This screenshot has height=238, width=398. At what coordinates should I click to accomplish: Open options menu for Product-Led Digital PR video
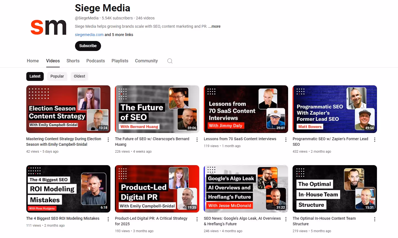(x=197, y=219)
